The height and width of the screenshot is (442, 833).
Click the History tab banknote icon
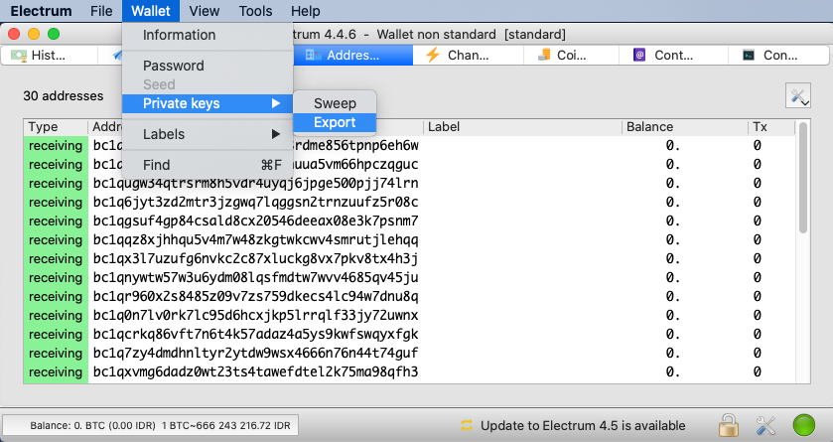coord(19,56)
